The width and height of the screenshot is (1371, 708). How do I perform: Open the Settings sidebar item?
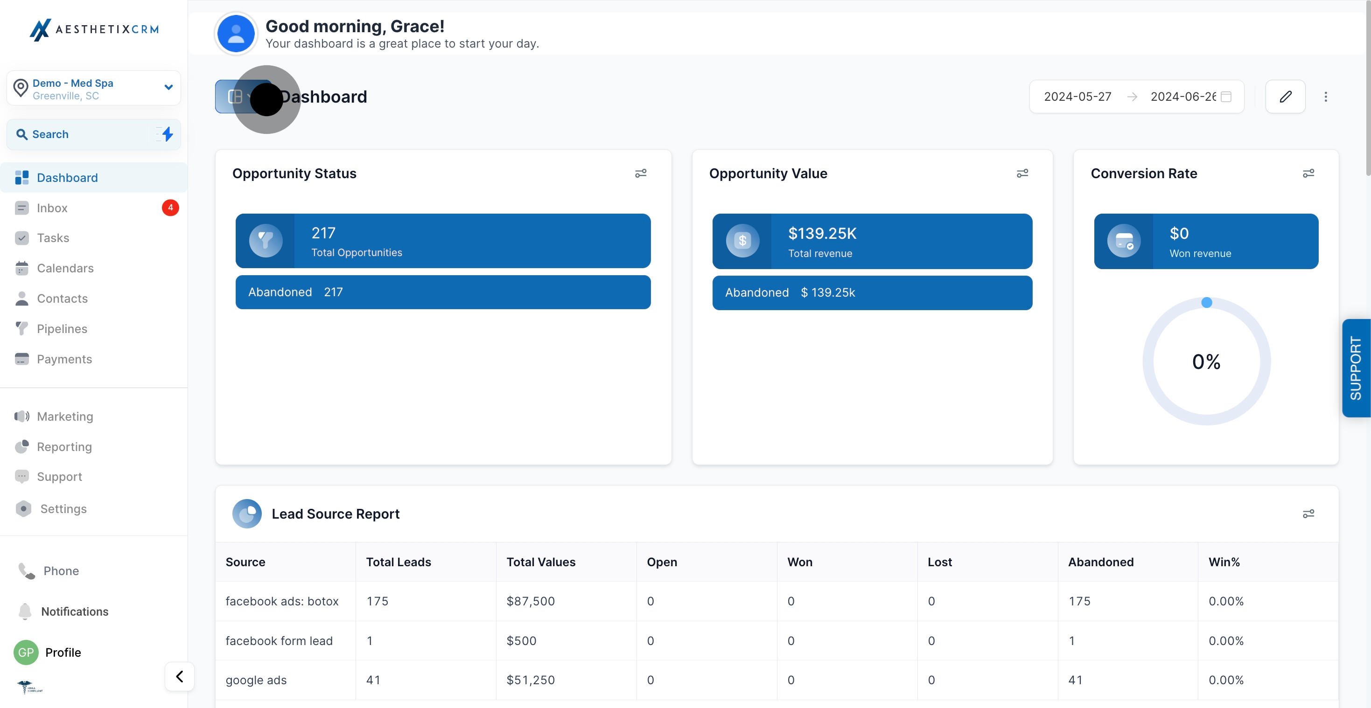[x=63, y=508]
